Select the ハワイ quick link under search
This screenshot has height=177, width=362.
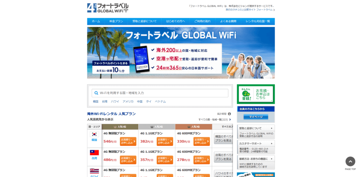tap(115, 102)
